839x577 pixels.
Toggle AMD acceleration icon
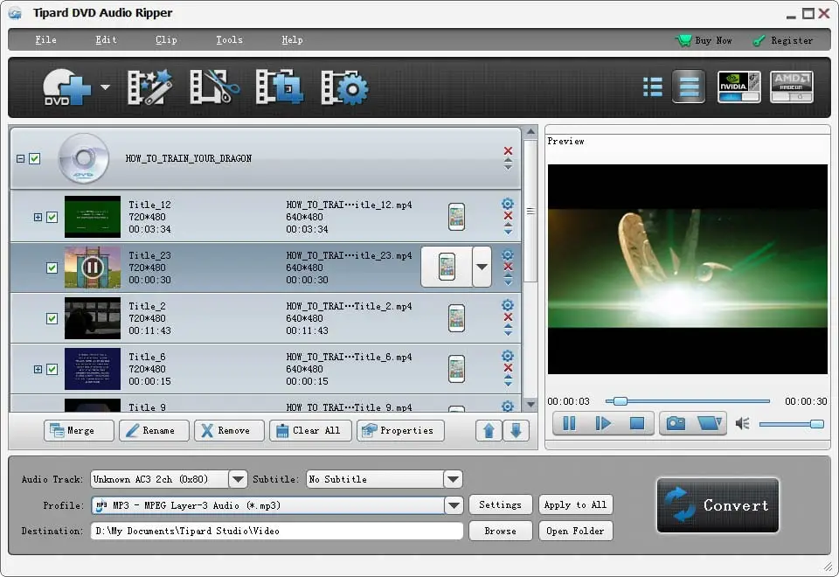point(792,87)
